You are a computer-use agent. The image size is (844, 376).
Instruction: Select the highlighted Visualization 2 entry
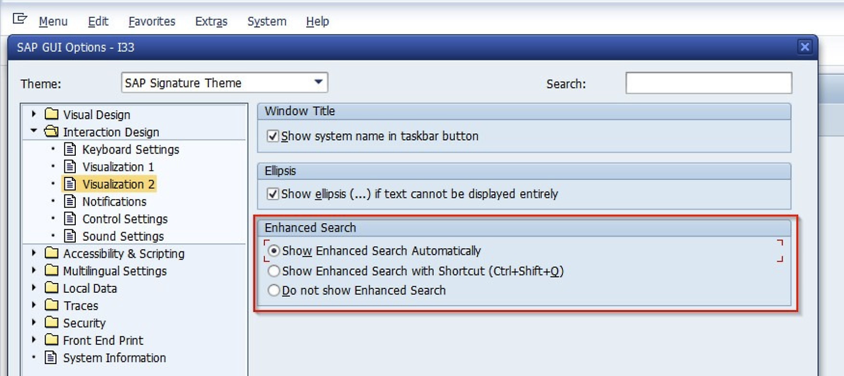click(x=119, y=184)
